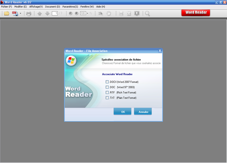This screenshot has width=227, height=163.
Task: Click the Word Reader app icon in the title bar
Action: [x=2, y=2]
